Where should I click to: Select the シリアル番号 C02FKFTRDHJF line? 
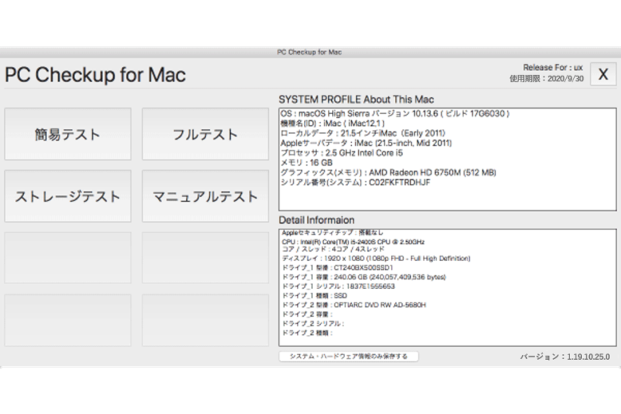coord(355,182)
